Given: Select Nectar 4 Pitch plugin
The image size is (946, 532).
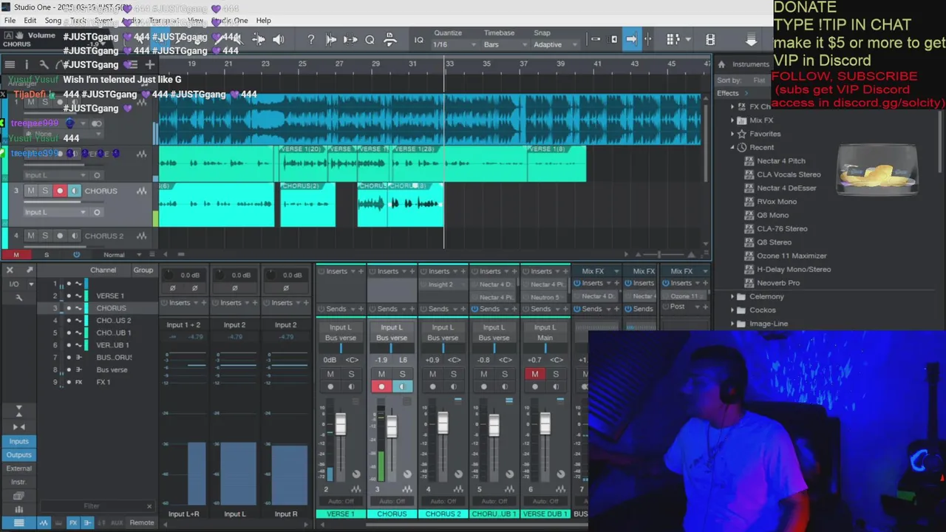Looking at the screenshot, I should click(781, 161).
